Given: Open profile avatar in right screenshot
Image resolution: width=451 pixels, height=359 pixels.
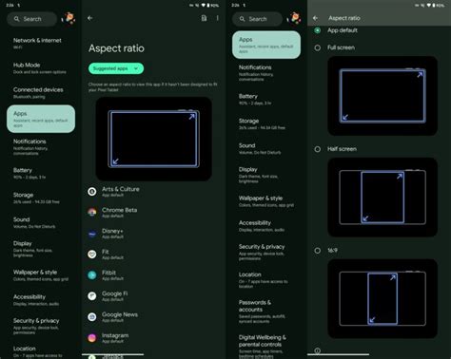Looking at the screenshot, I should [x=294, y=18].
